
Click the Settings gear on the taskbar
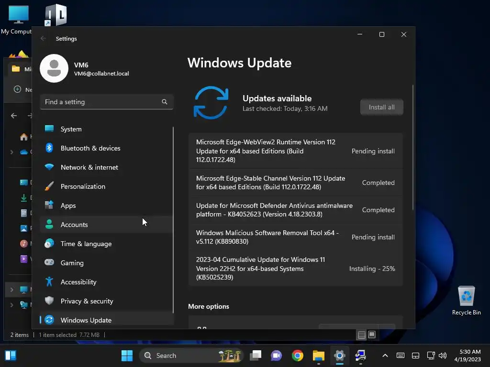[x=339, y=356]
